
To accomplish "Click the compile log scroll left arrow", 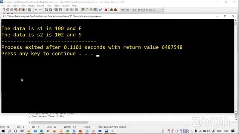I will pos(30,122).
